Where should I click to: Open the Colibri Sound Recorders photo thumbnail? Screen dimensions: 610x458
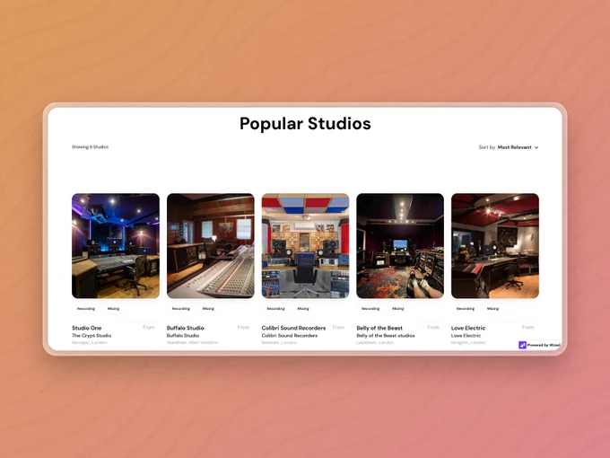(x=305, y=246)
